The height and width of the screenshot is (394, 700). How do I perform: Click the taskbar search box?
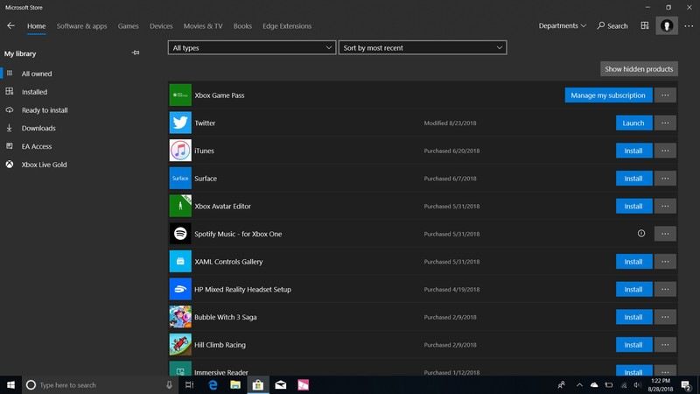tap(101, 384)
